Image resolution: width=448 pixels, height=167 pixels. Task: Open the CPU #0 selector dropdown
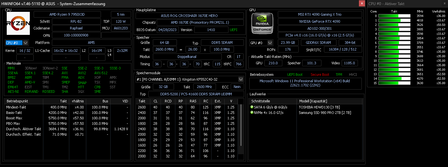[17, 43]
